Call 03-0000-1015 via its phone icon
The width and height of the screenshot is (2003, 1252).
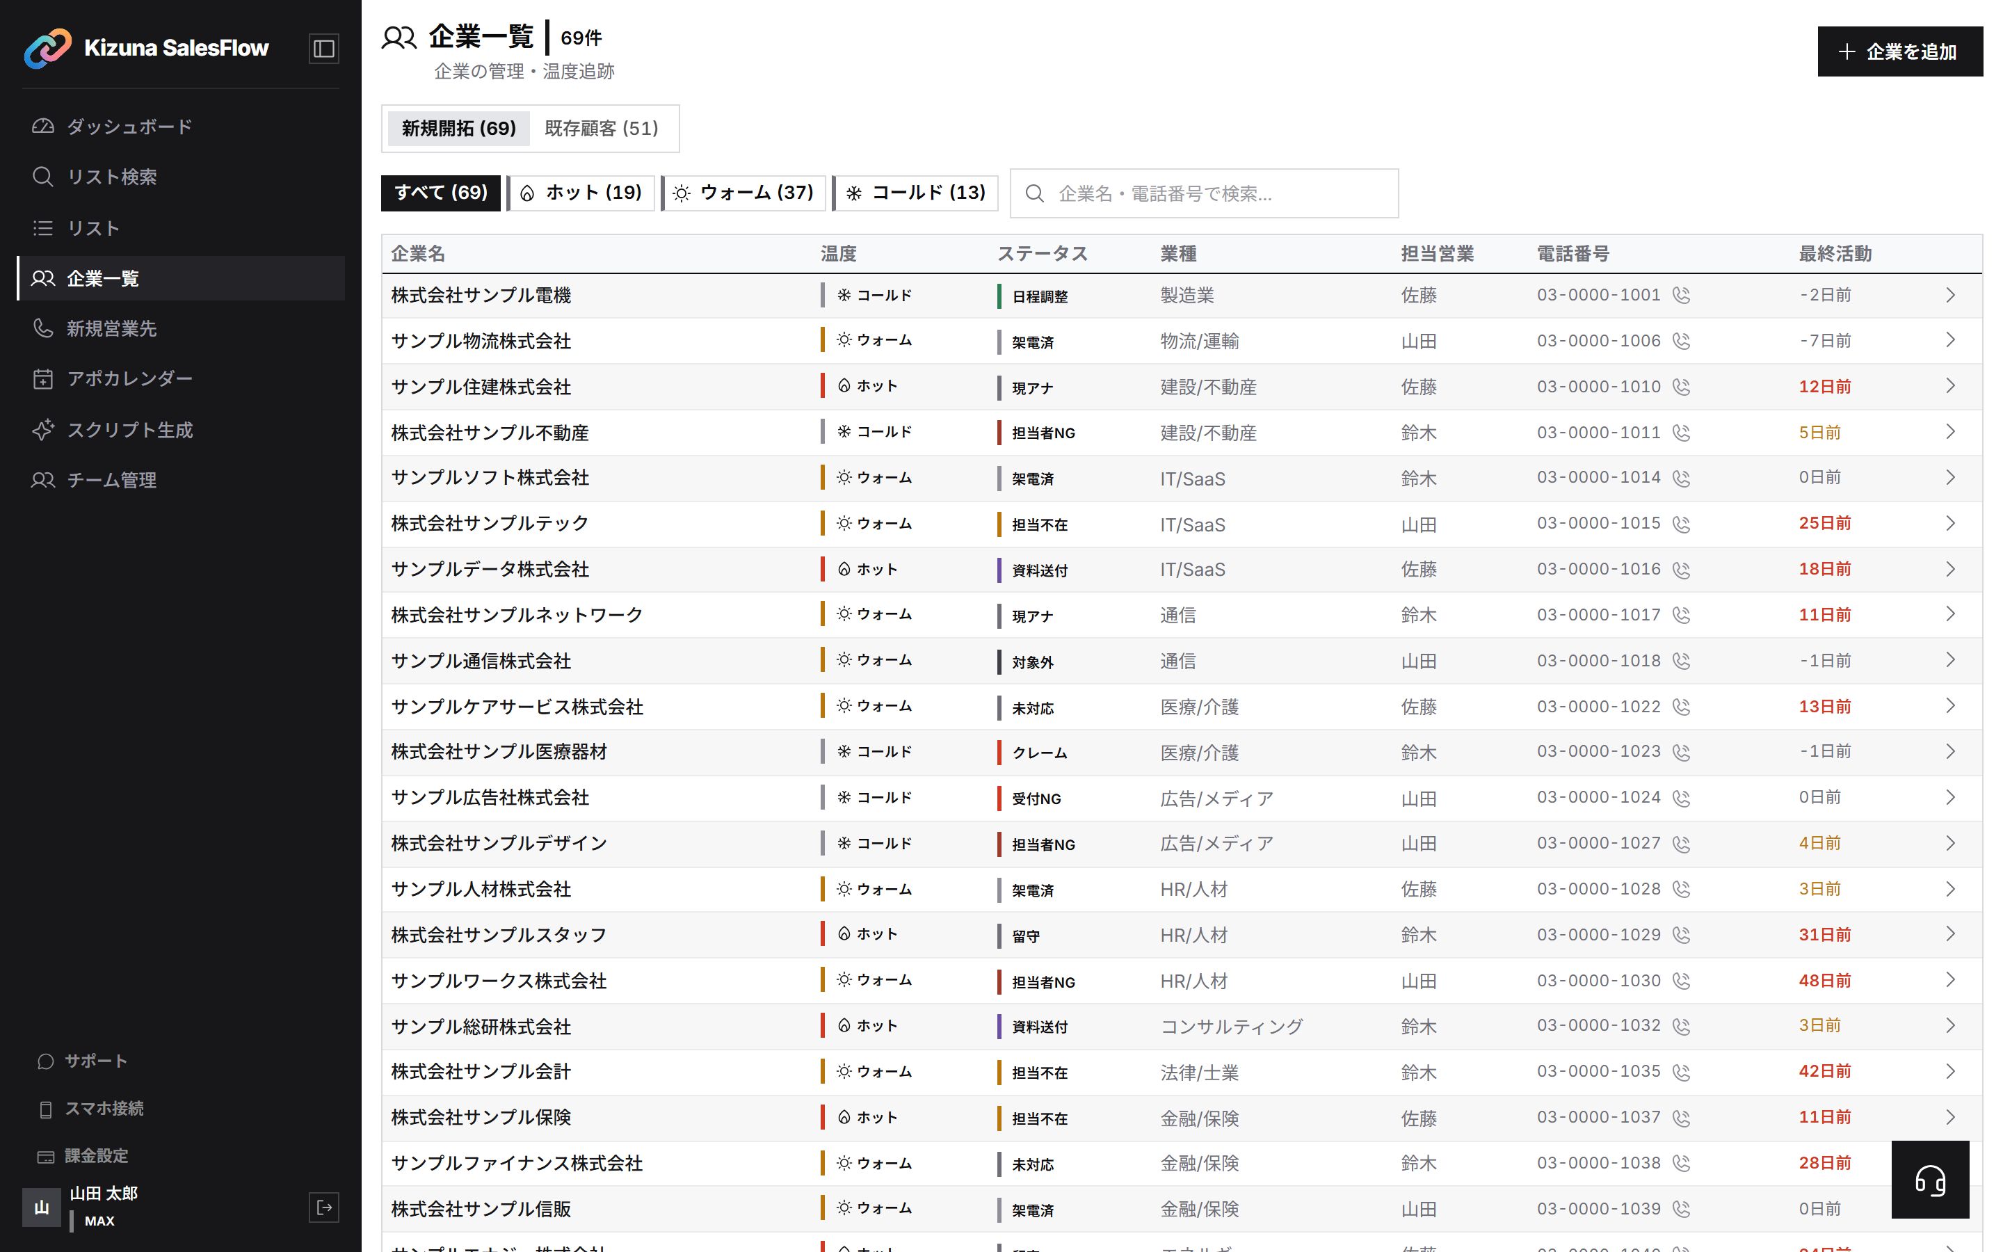click(1681, 524)
